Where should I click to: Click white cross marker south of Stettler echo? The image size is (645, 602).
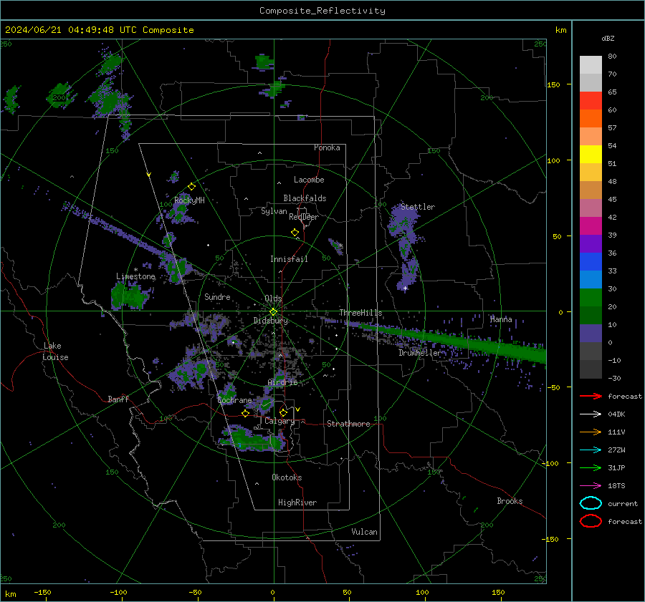coord(405,288)
